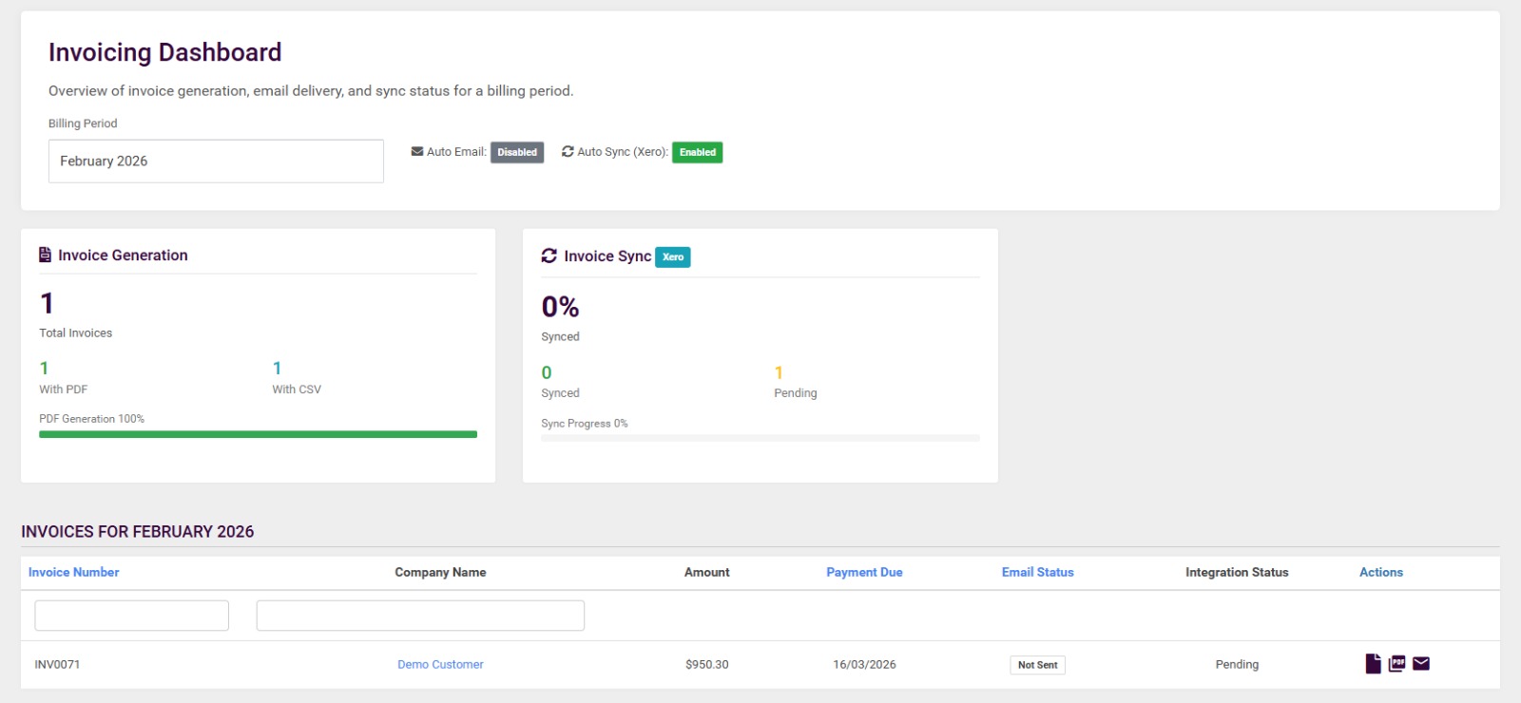The image size is (1521, 703).
Task: Focus the Invoice Number filter field
Action: click(x=132, y=616)
